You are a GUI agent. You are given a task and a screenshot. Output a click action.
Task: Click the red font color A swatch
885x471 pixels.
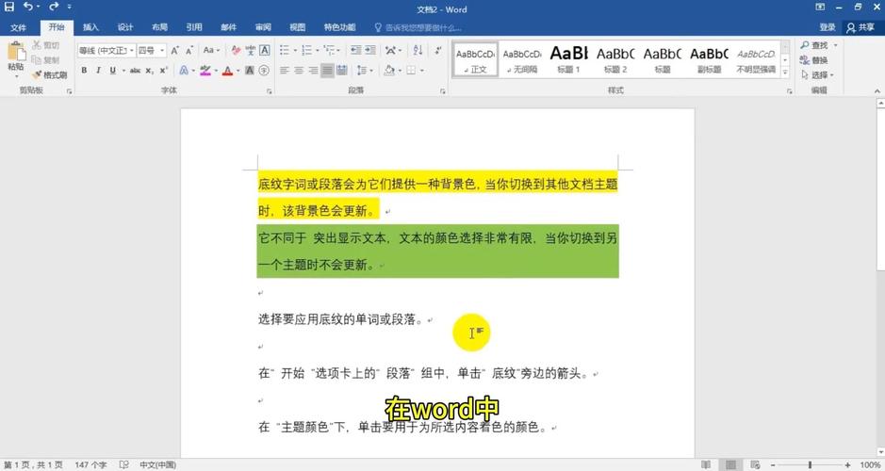click(227, 71)
